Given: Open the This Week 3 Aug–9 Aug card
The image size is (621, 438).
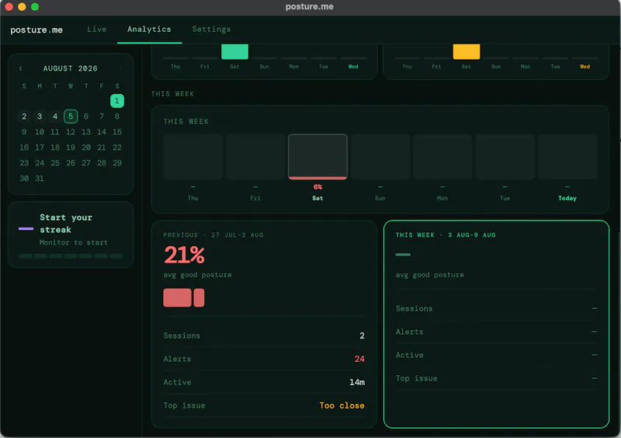Looking at the screenshot, I should click(x=496, y=325).
